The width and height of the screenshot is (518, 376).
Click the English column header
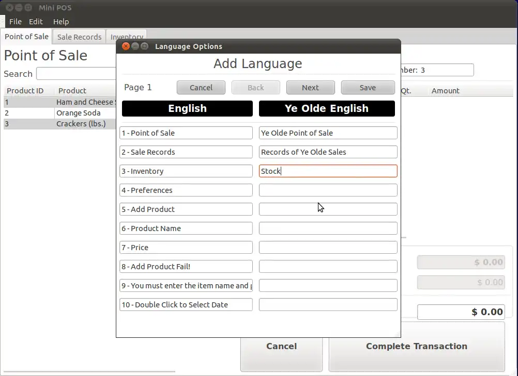(187, 108)
